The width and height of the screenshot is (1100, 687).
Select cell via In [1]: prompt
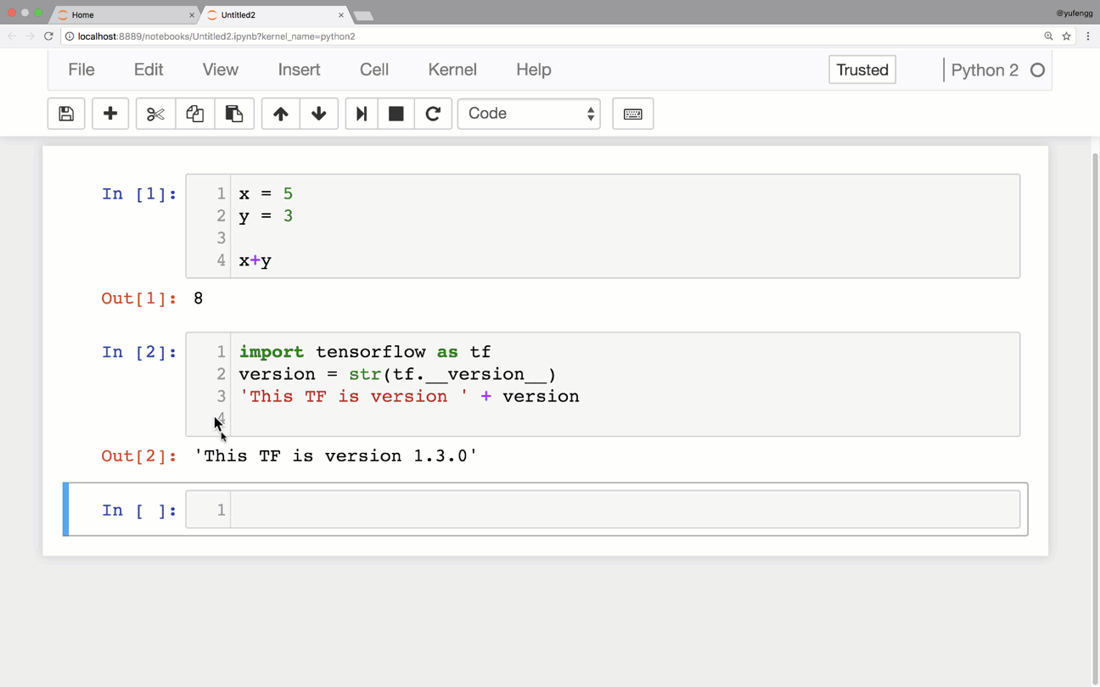click(139, 194)
